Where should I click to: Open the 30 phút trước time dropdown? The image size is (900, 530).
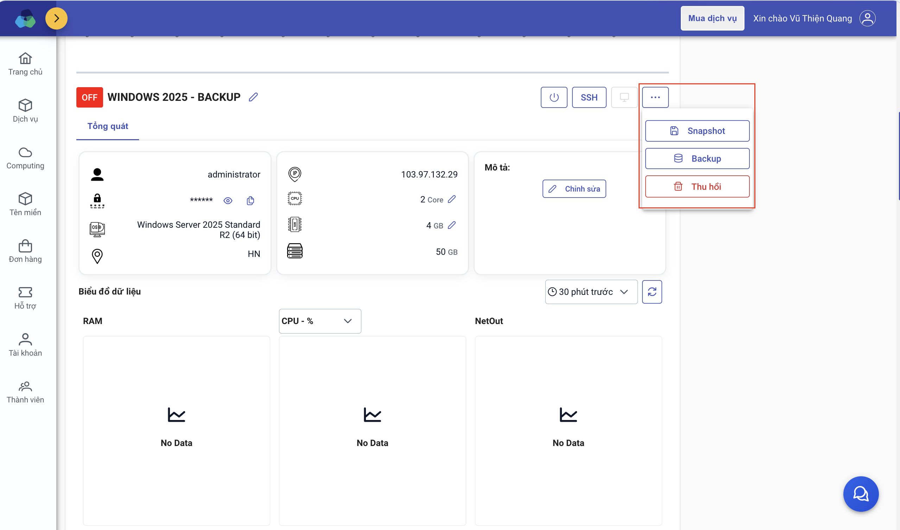[x=591, y=292]
